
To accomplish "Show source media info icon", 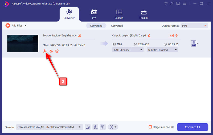I will tap(79, 35).
